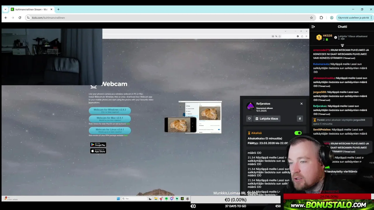Open the Chrome profile avatar
374x210 pixels.
coord(332,18)
